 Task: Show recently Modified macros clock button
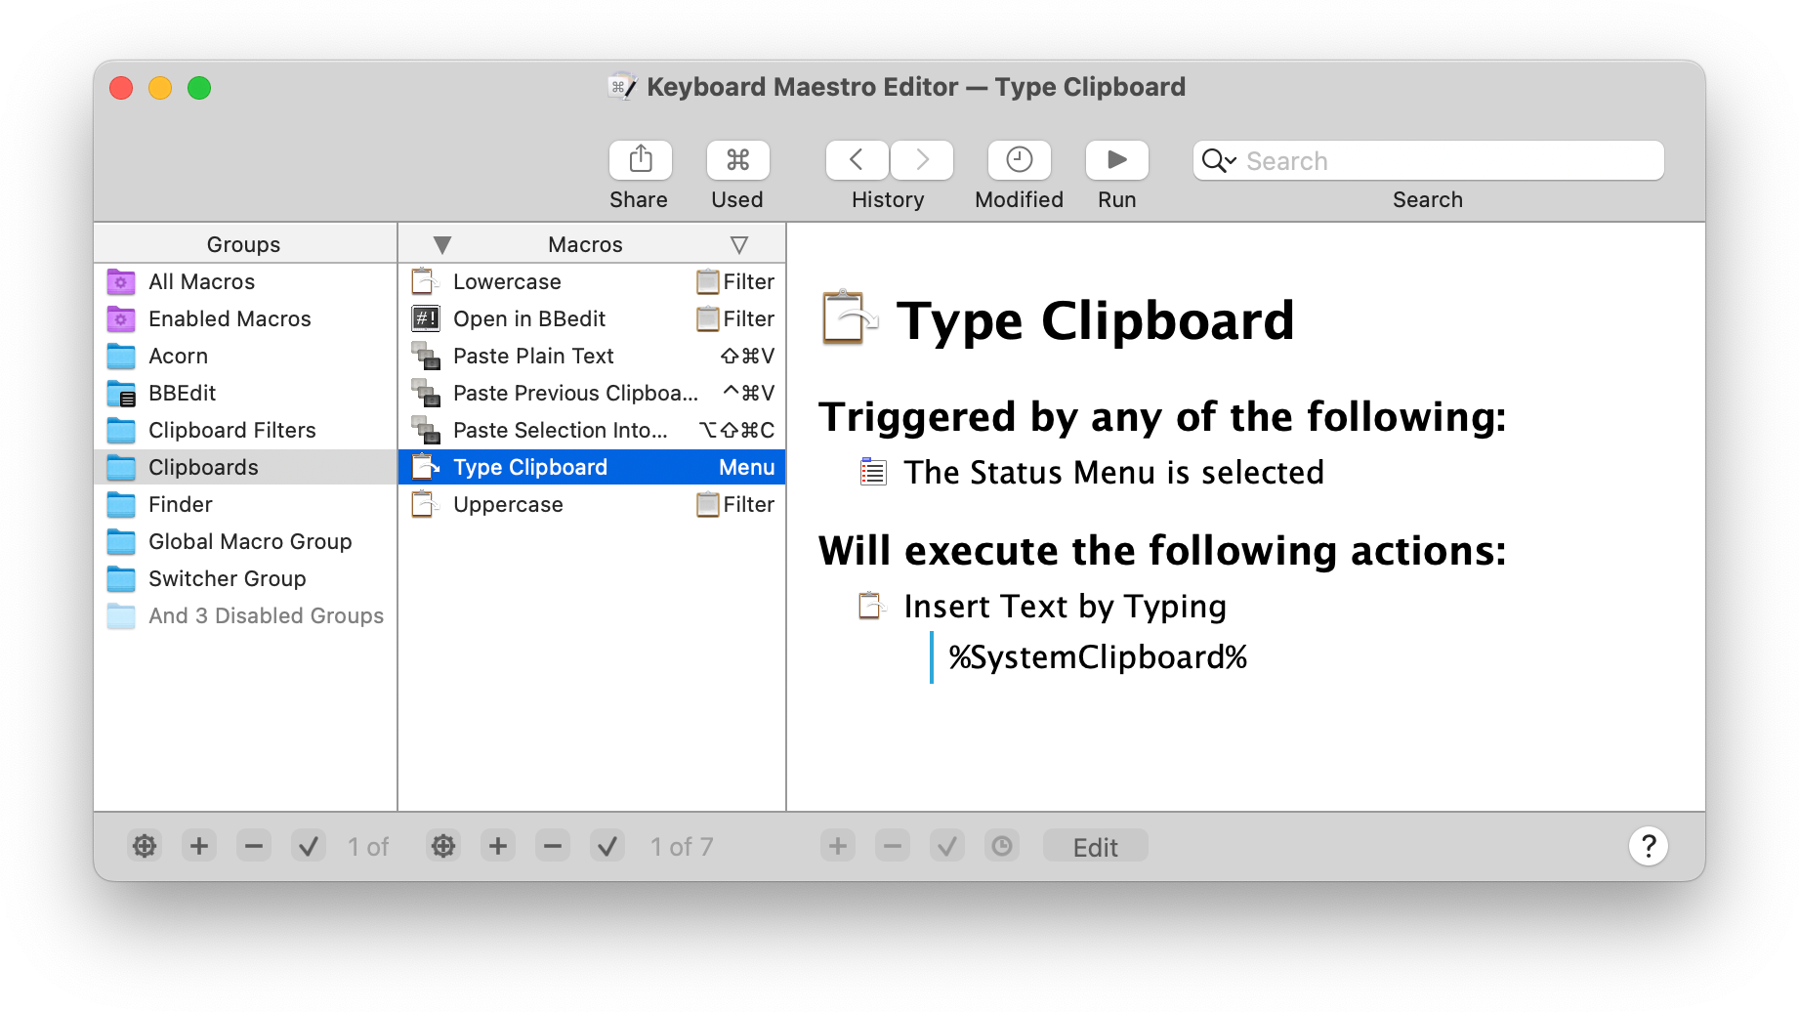click(x=1019, y=160)
